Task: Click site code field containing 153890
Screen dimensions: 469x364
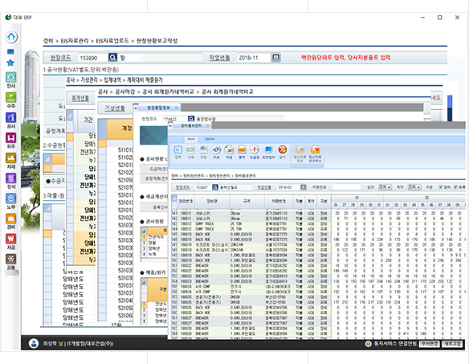Action: pyautogui.click(x=92, y=58)
